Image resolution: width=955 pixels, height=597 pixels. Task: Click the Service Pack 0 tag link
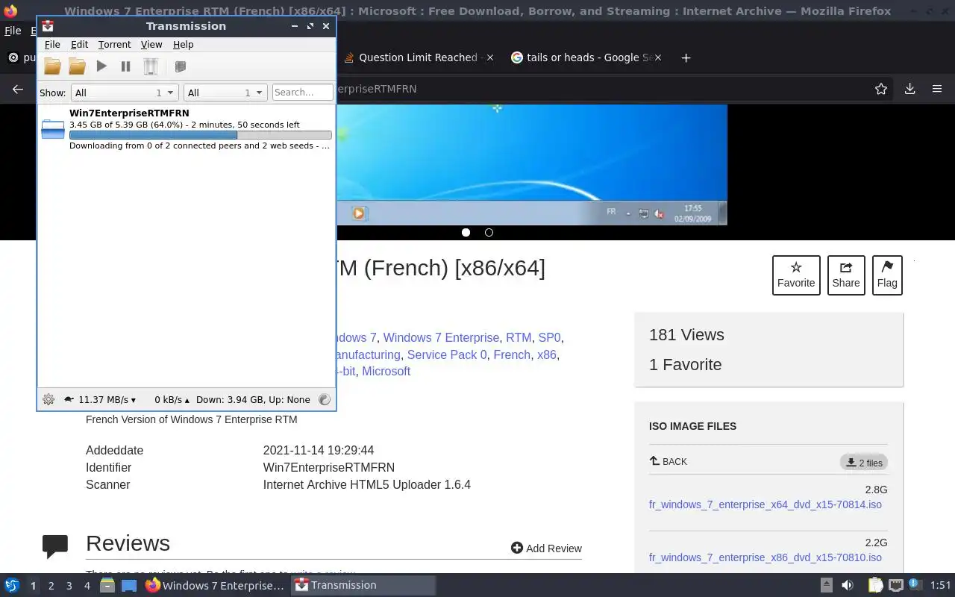pos(446,354)
